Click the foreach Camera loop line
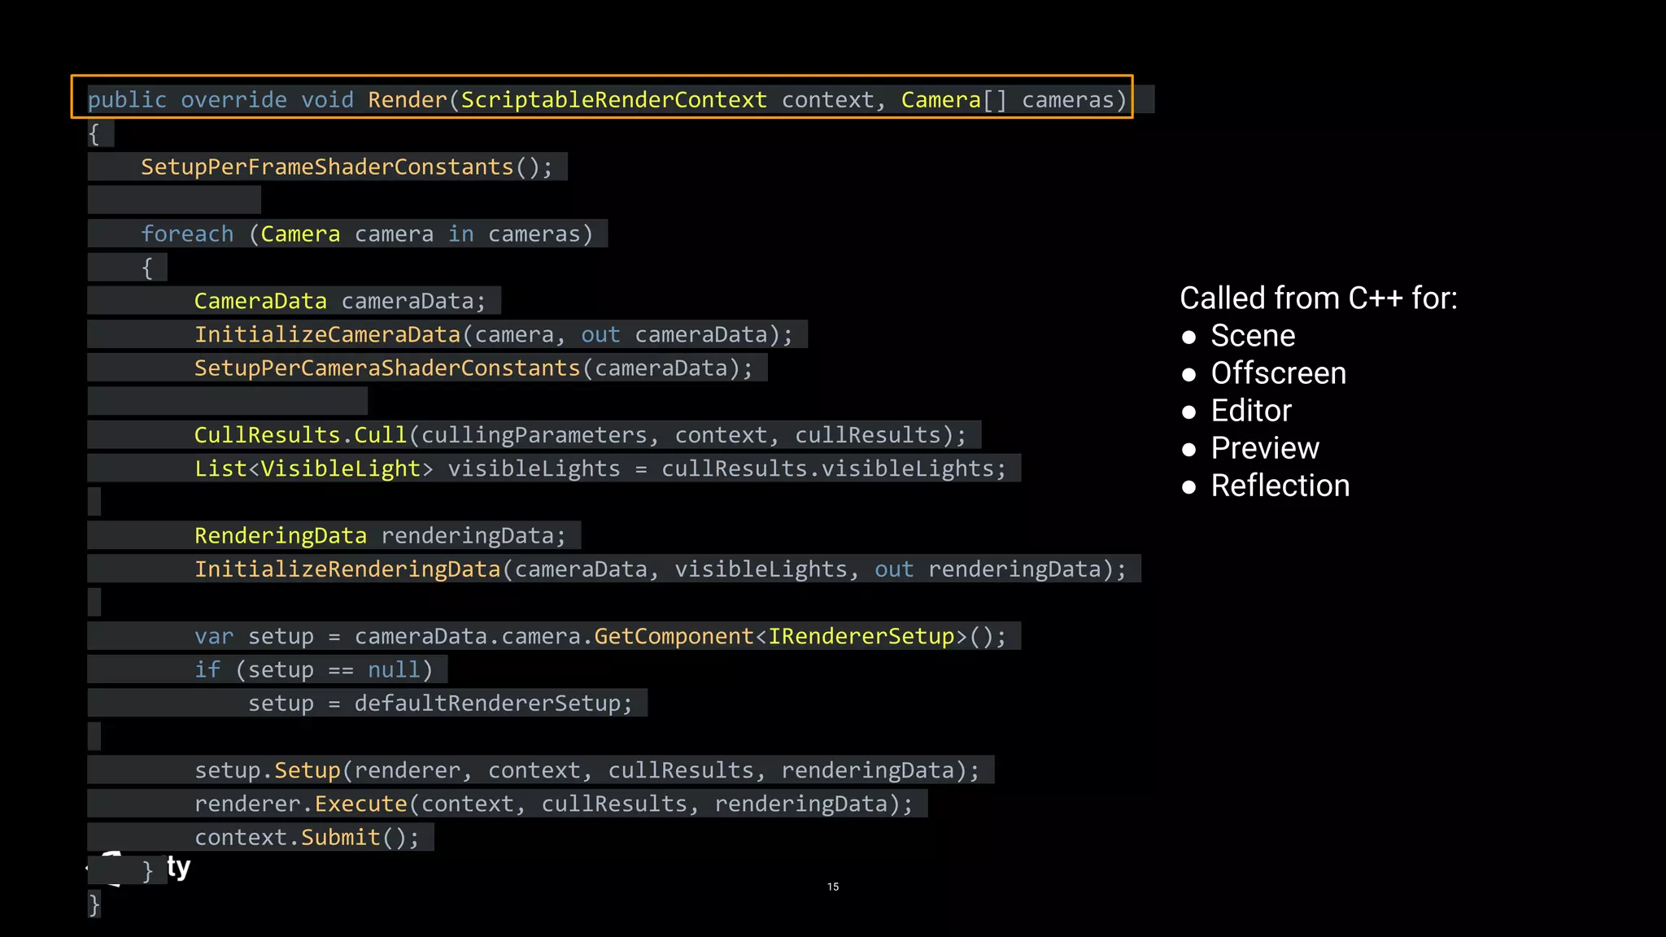This screenshot has width=1666, height=937. click(x=367, y=233)
